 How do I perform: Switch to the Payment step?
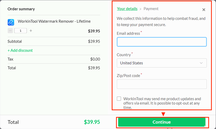(151, 9)
